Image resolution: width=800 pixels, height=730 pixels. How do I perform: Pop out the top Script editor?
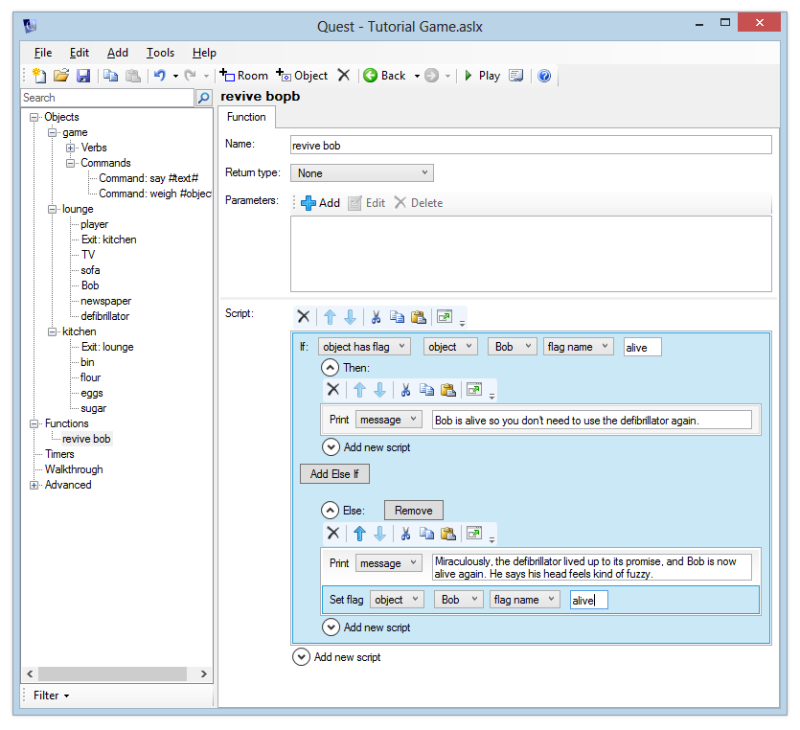coord(445,316)
